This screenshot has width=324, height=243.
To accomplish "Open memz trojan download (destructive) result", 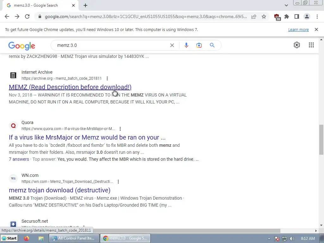I will [59, 190].
